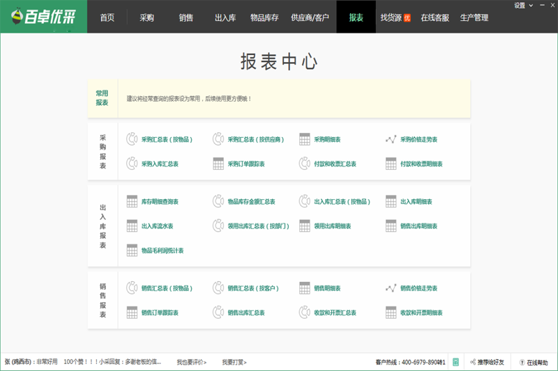Open the 采购汇总表（按物品）report icon
Image resolution: width=558 pixels, height=371 pixels.
click(132, 139)
